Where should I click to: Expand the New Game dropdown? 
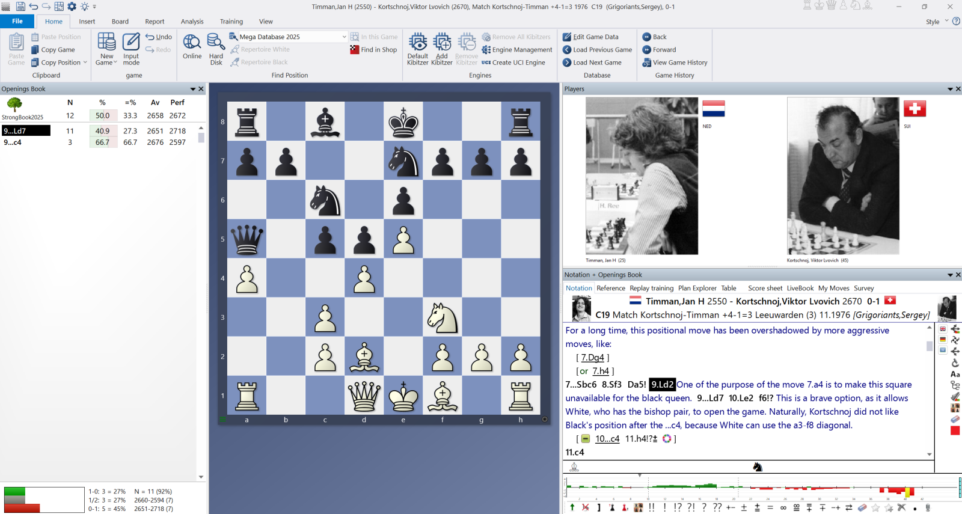point(115,63)
